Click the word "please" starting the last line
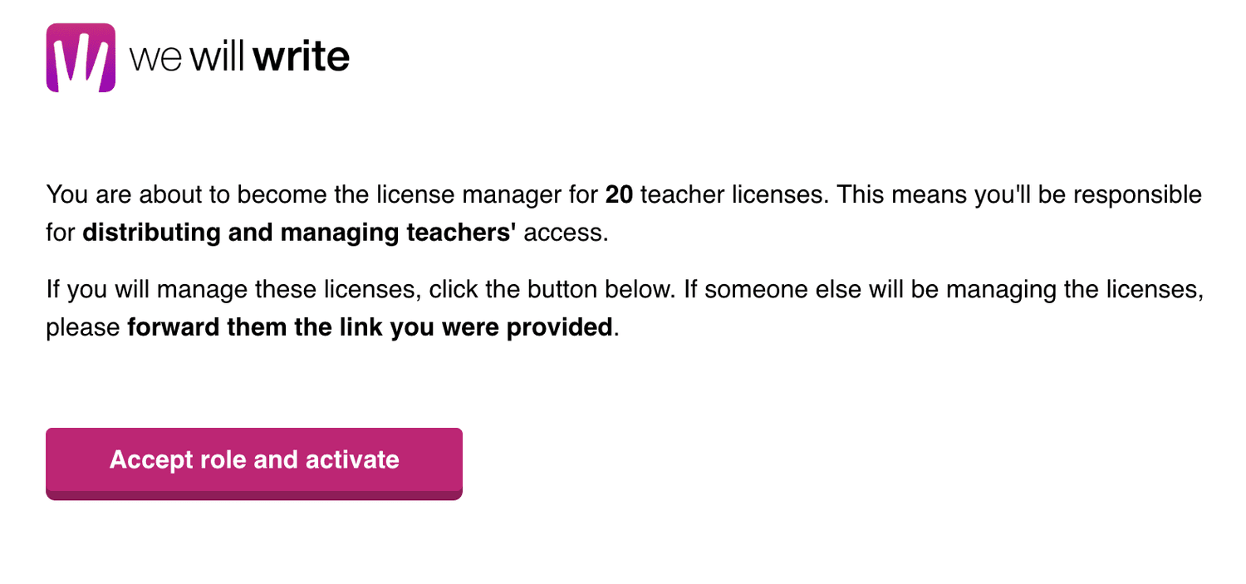 (82, 327)
